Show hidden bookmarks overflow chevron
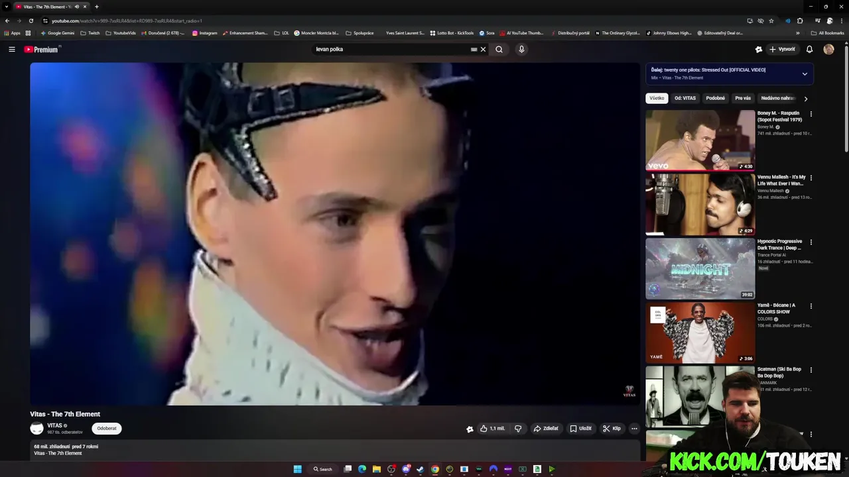The image size is (849, 477). coord(797,32)
